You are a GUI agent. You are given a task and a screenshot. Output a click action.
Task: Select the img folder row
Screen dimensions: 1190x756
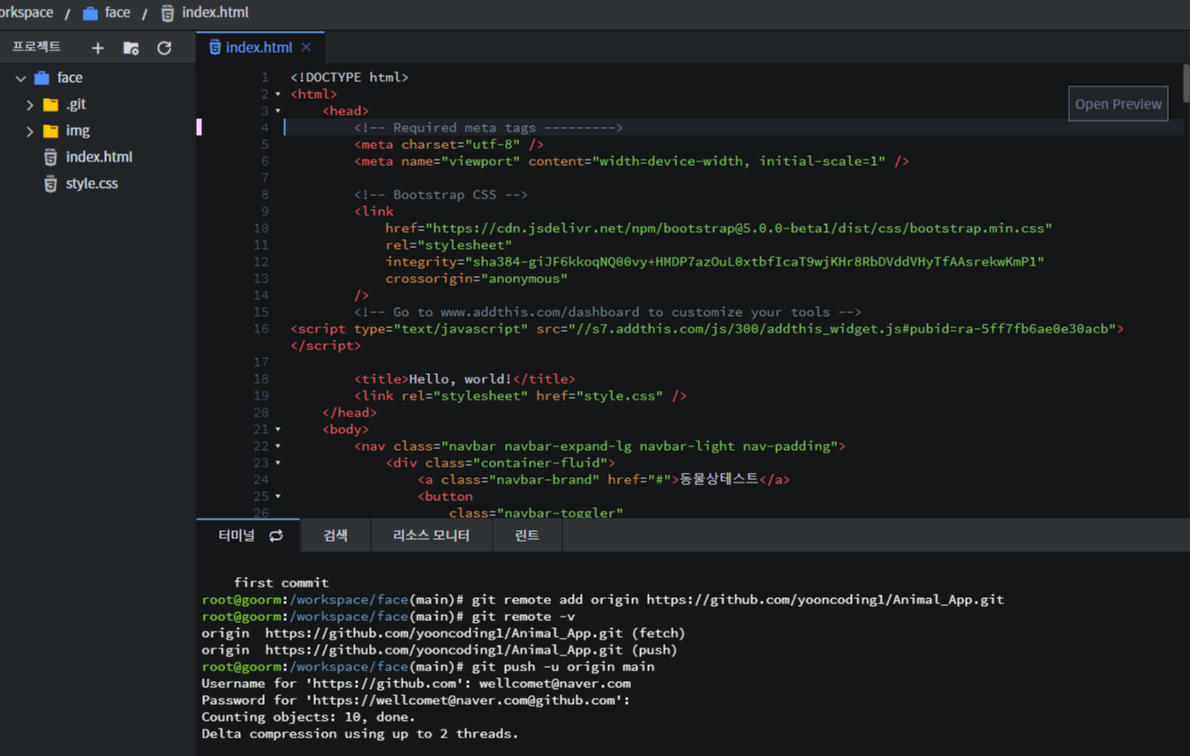97,131
